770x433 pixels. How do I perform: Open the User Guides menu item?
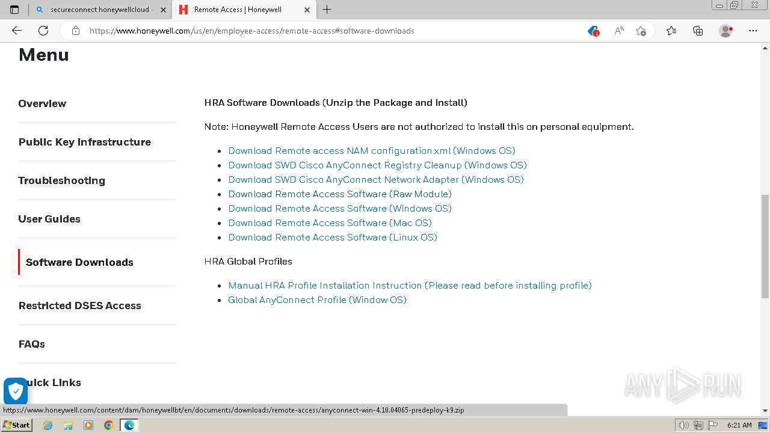[x=49, y=219]
